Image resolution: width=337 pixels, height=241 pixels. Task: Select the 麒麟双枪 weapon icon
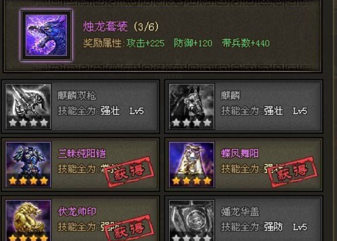coord(29,106)
